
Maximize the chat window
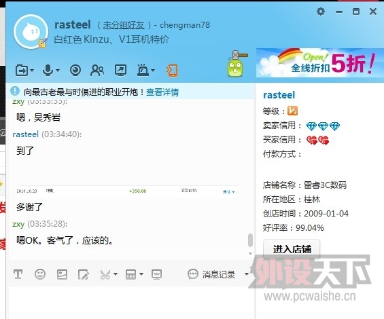pos(356,12)
